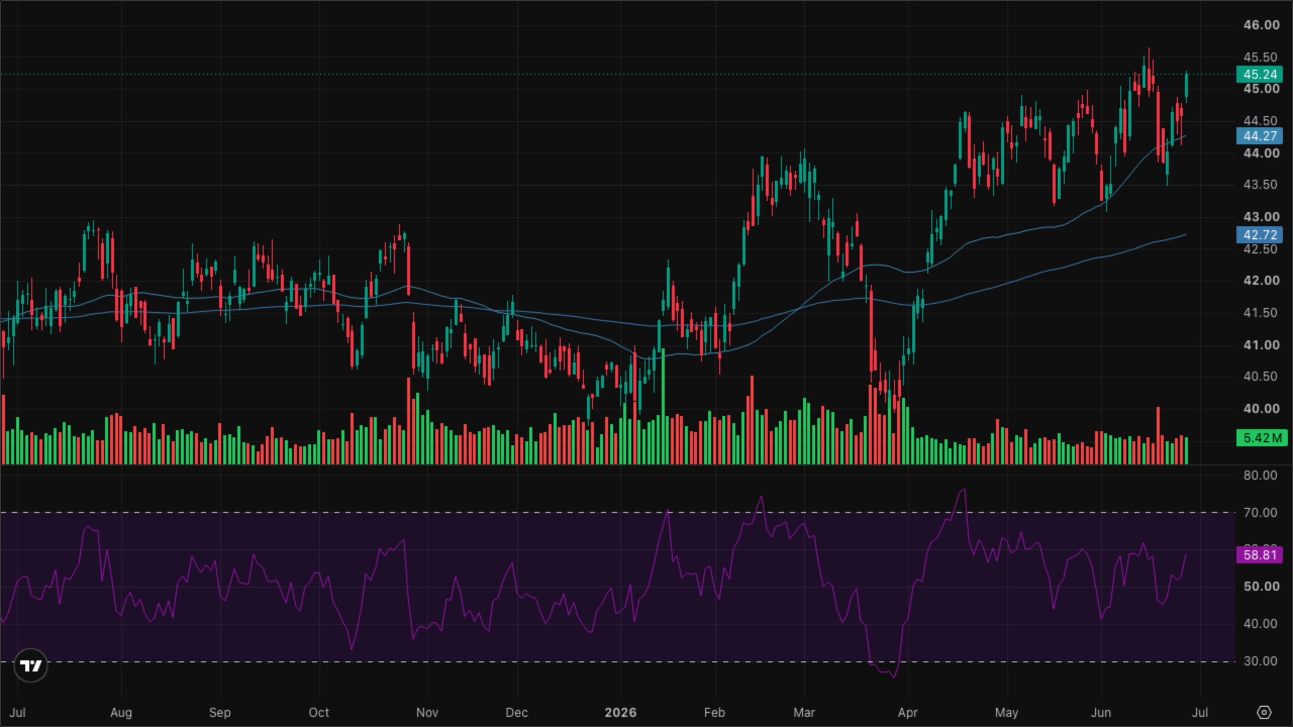1293x727 pixels.
Task: Click the Nov label on time axis
Action: click(427, 712)
